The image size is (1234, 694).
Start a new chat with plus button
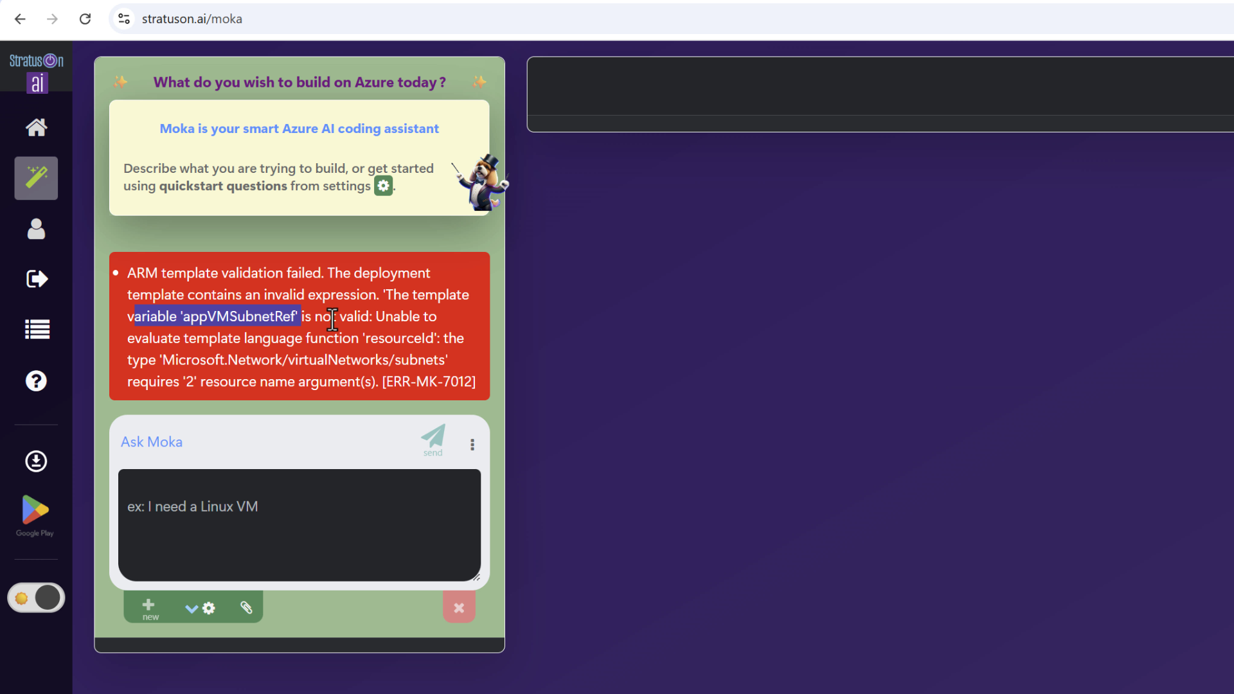pos(148,607)
